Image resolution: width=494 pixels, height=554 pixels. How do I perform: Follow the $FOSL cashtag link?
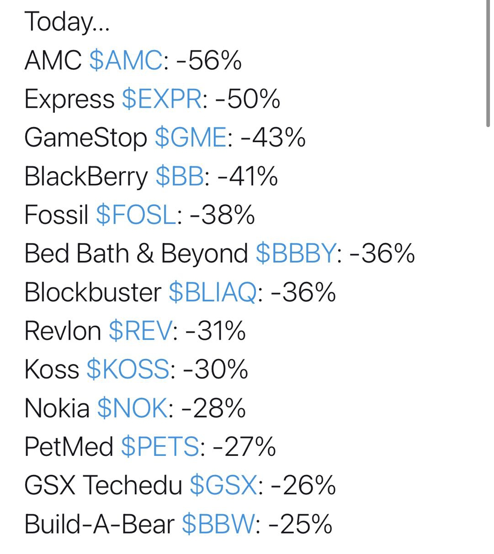point(136,215)
